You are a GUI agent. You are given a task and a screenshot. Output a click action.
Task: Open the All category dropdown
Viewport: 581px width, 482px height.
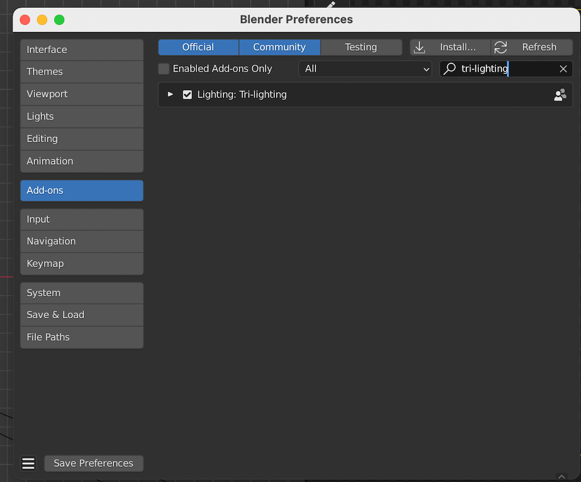tap(365, 68)
